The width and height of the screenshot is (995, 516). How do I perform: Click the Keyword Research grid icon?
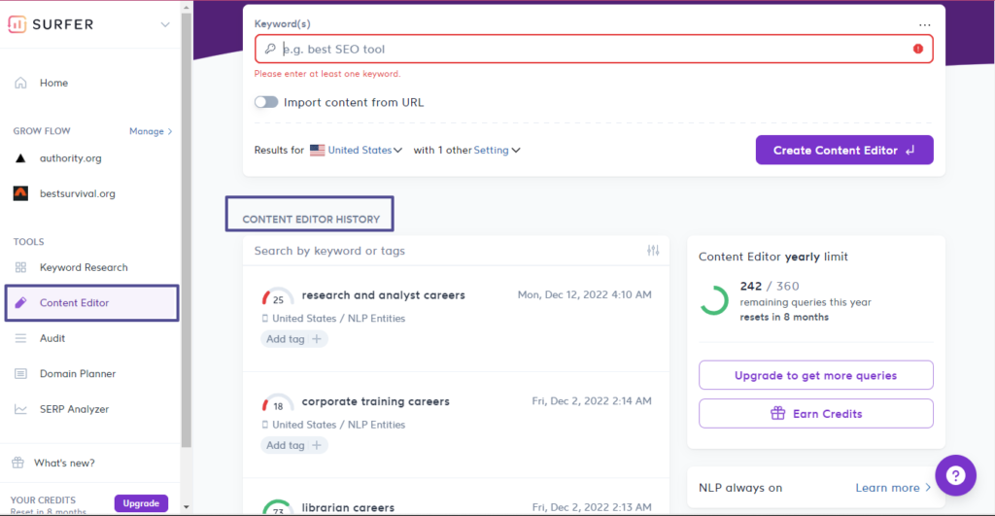click(x=21, y=267)
